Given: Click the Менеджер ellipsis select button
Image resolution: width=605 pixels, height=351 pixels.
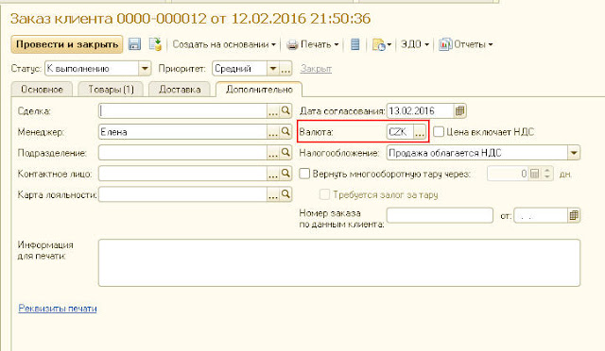Looking at the screenshot, I should (x=273, y=132).
